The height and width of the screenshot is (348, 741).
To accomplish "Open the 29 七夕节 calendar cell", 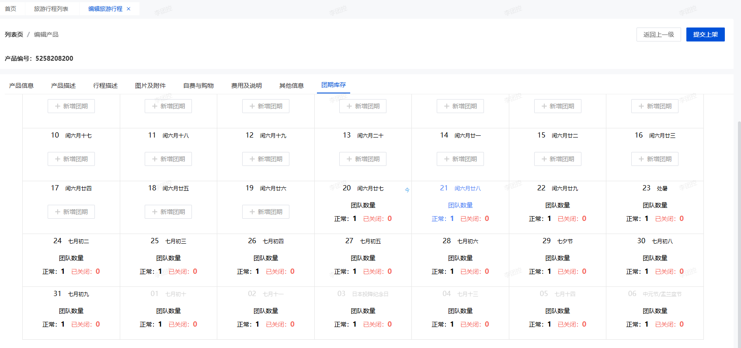I will 557,260.
